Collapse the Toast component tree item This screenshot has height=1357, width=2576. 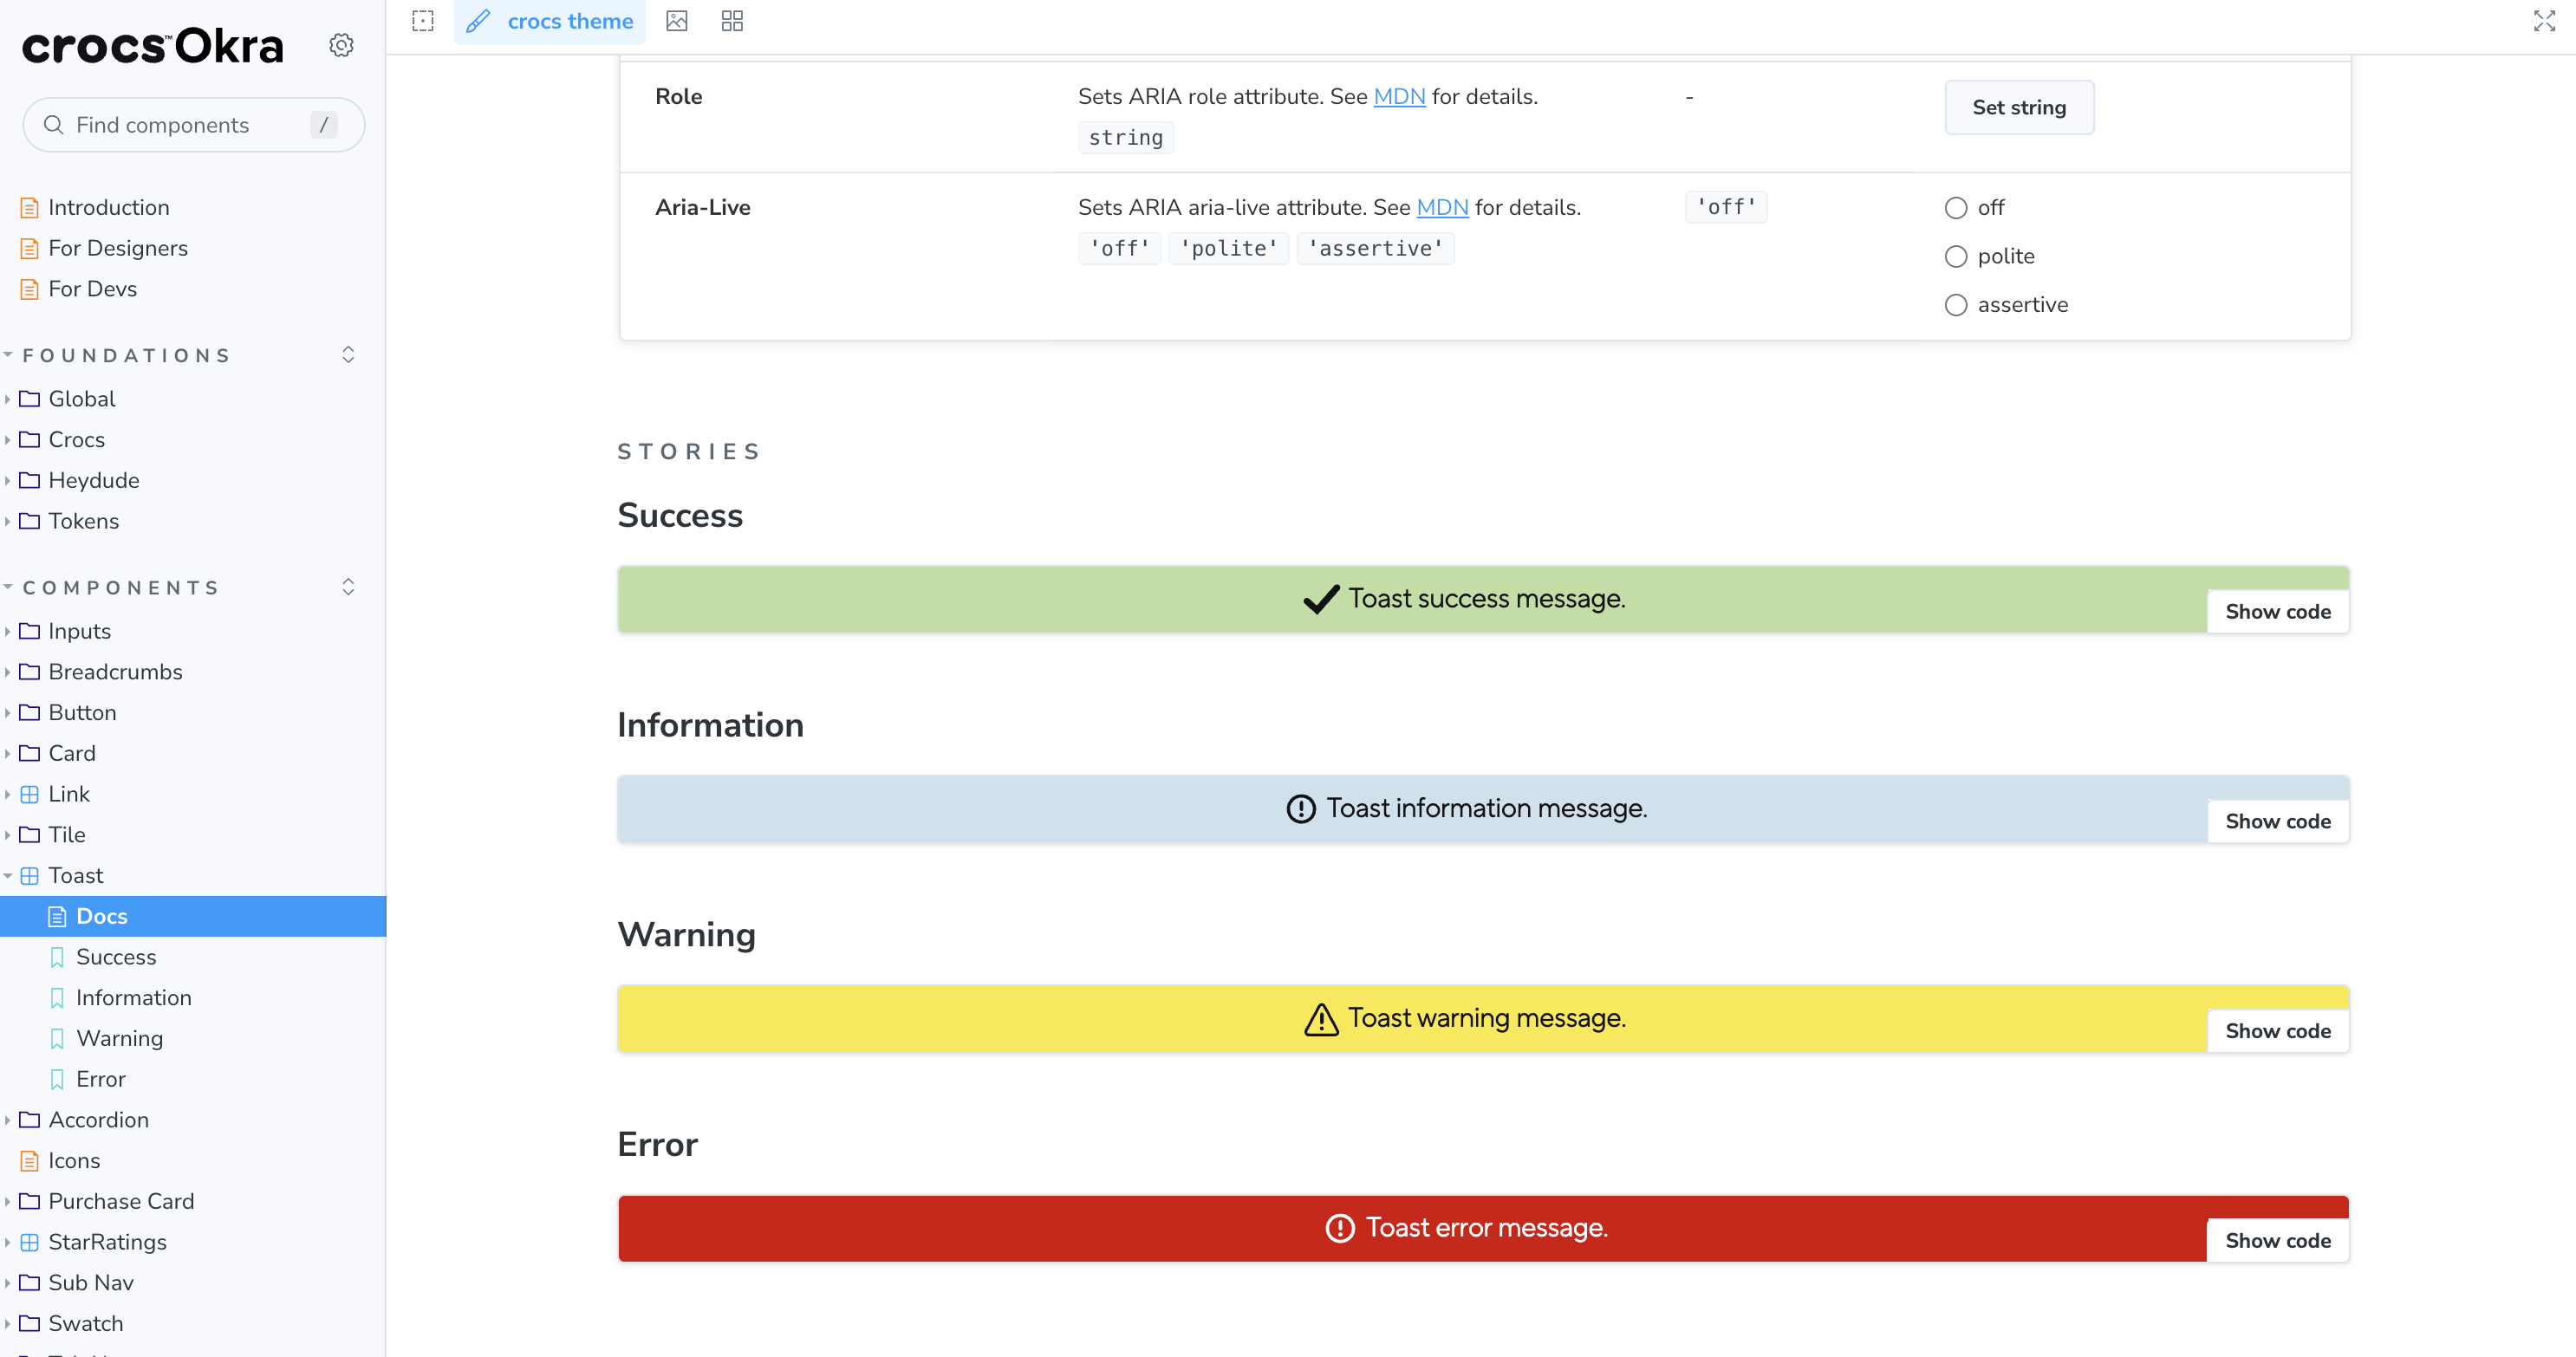(x=76, y=876)
